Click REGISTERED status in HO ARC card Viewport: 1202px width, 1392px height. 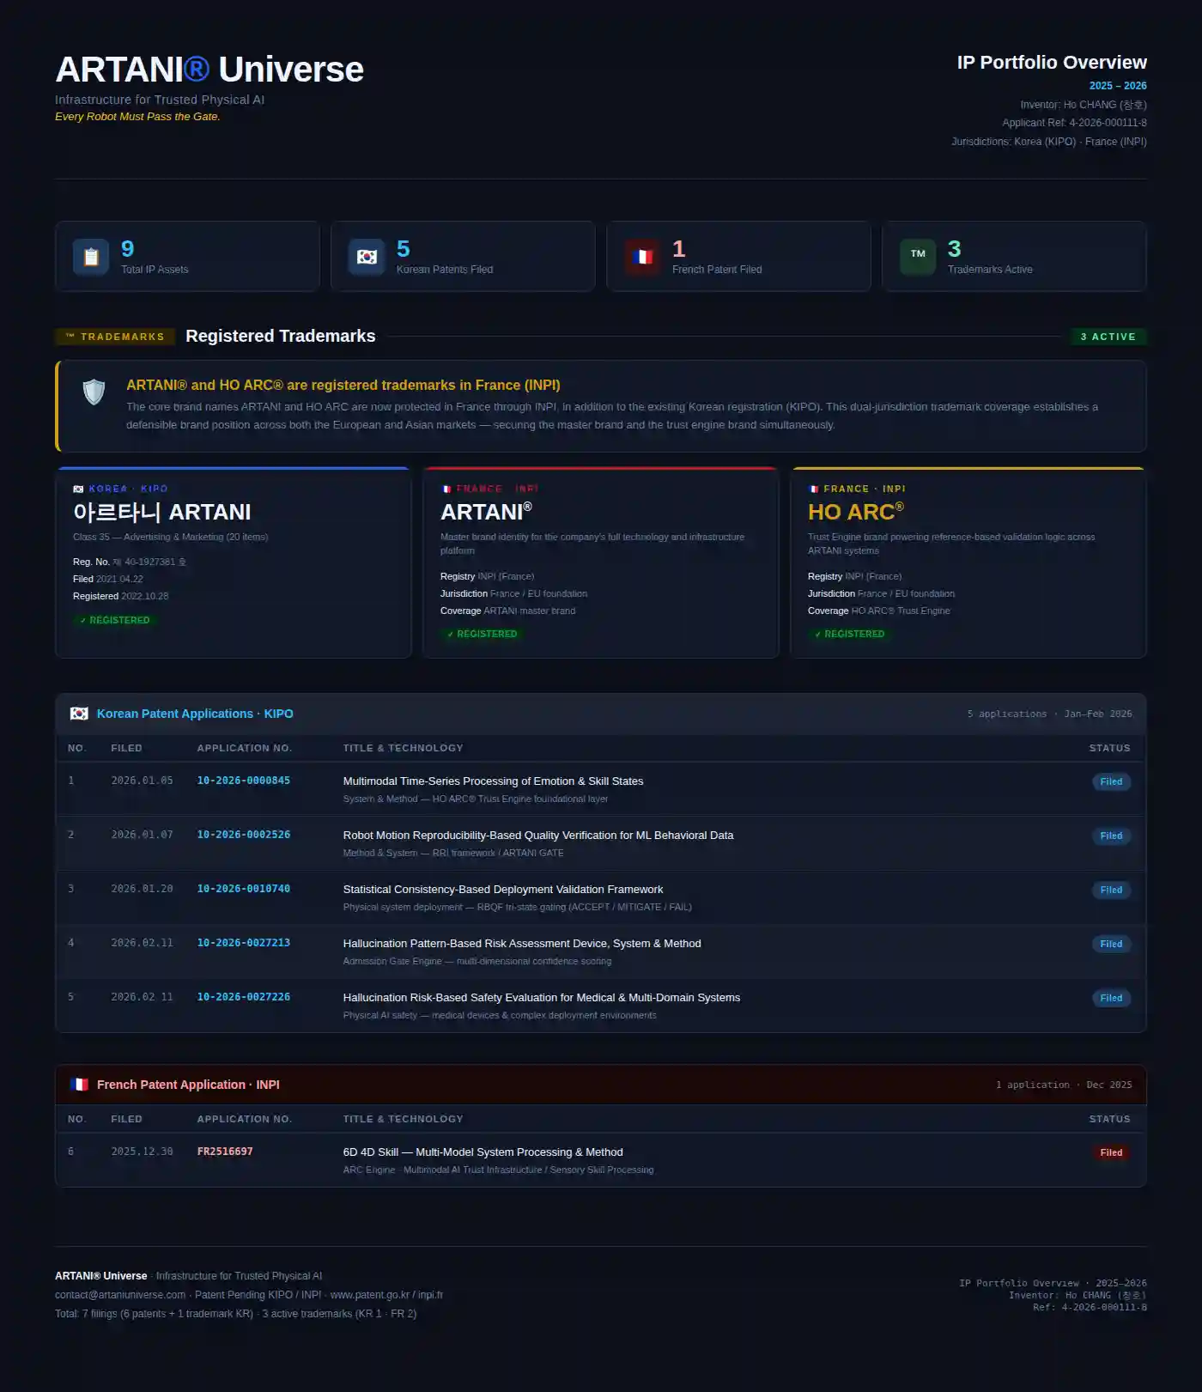pyautogui.click(x=850, y=634)
